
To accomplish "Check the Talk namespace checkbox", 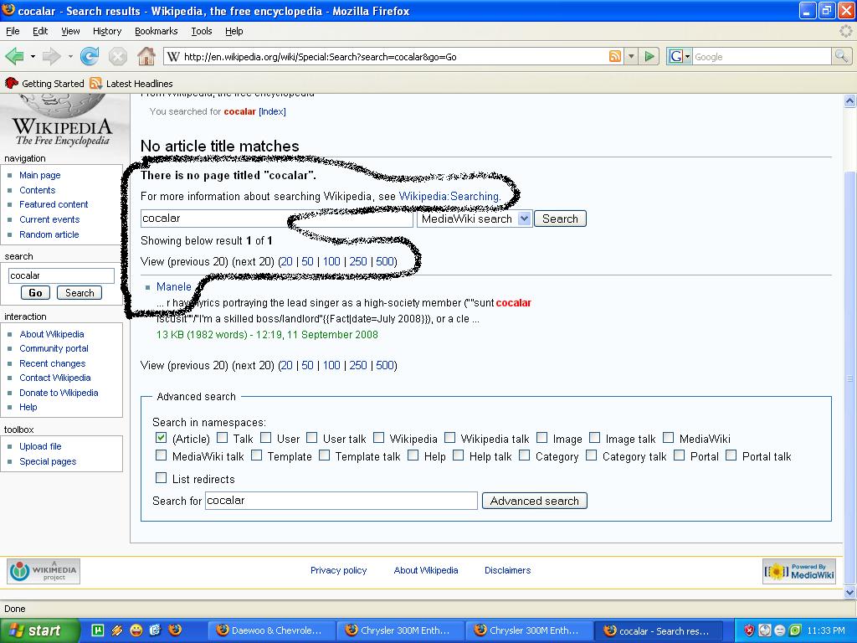I will click(x=222, y=437).
